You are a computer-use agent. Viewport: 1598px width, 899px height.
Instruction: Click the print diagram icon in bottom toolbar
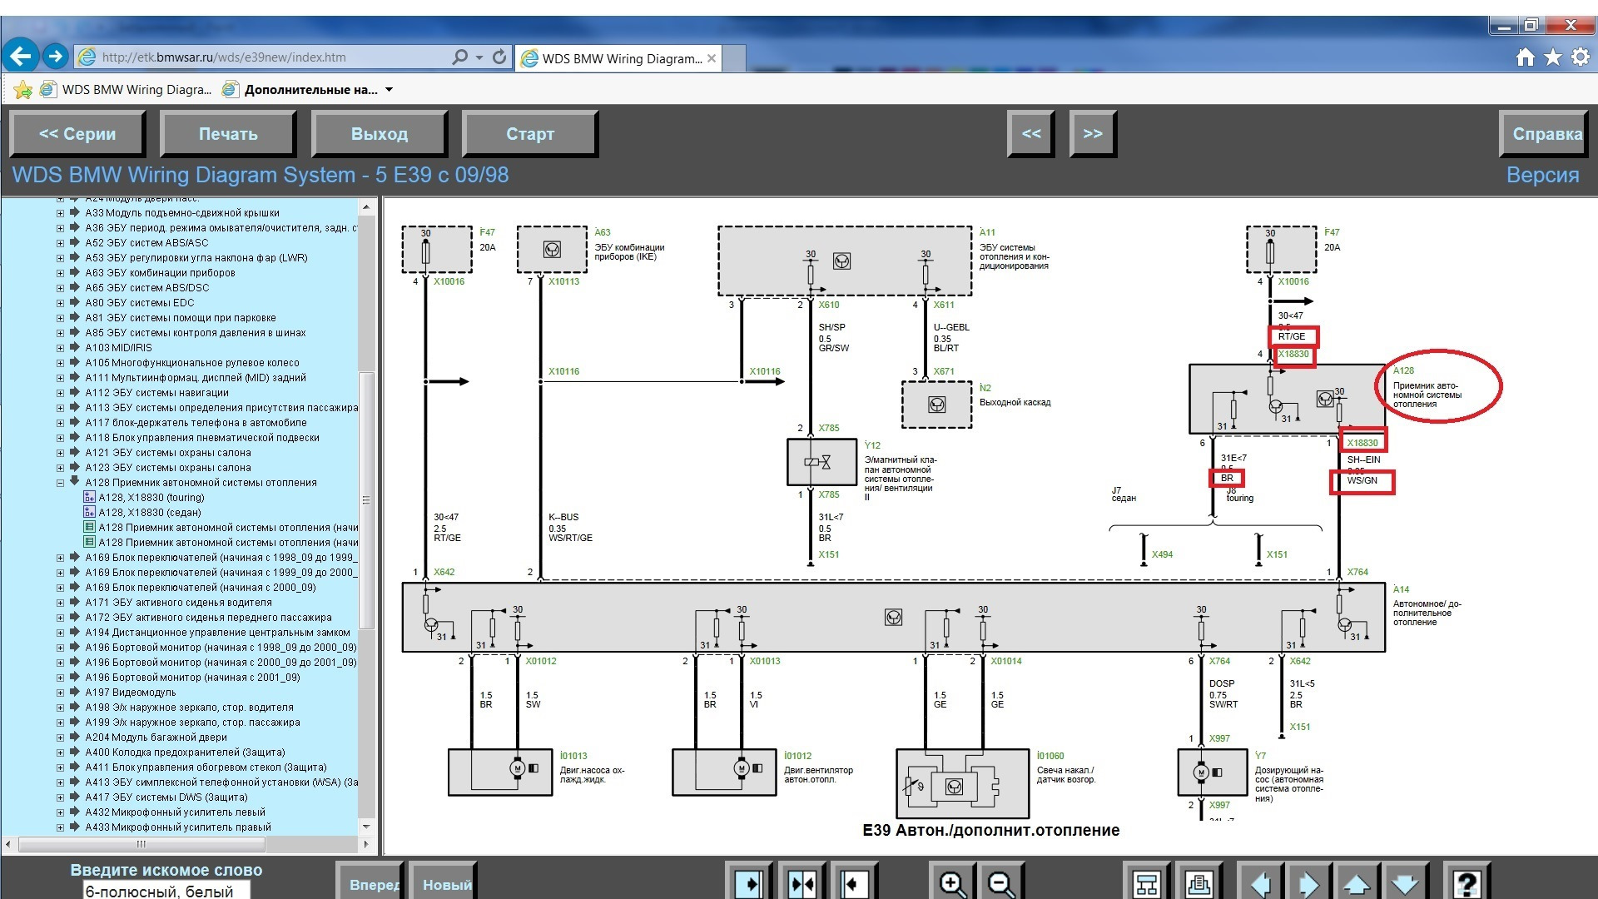point(1198,883)
